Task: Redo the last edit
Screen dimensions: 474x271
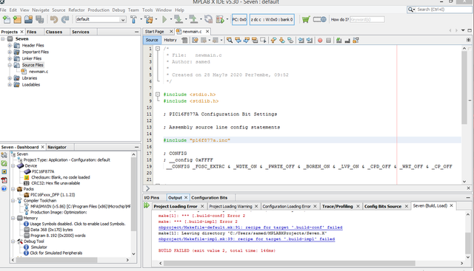Action: pos(65,20)
